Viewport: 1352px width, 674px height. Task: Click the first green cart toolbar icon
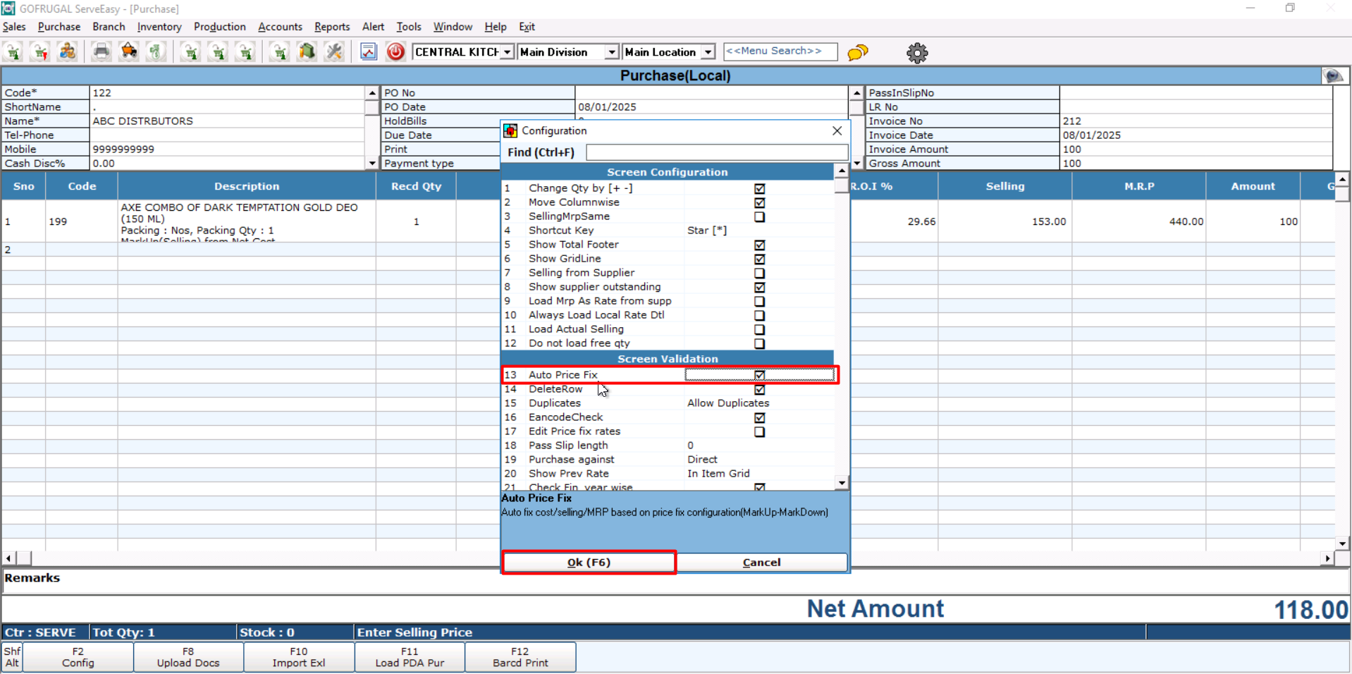[13, 52]
